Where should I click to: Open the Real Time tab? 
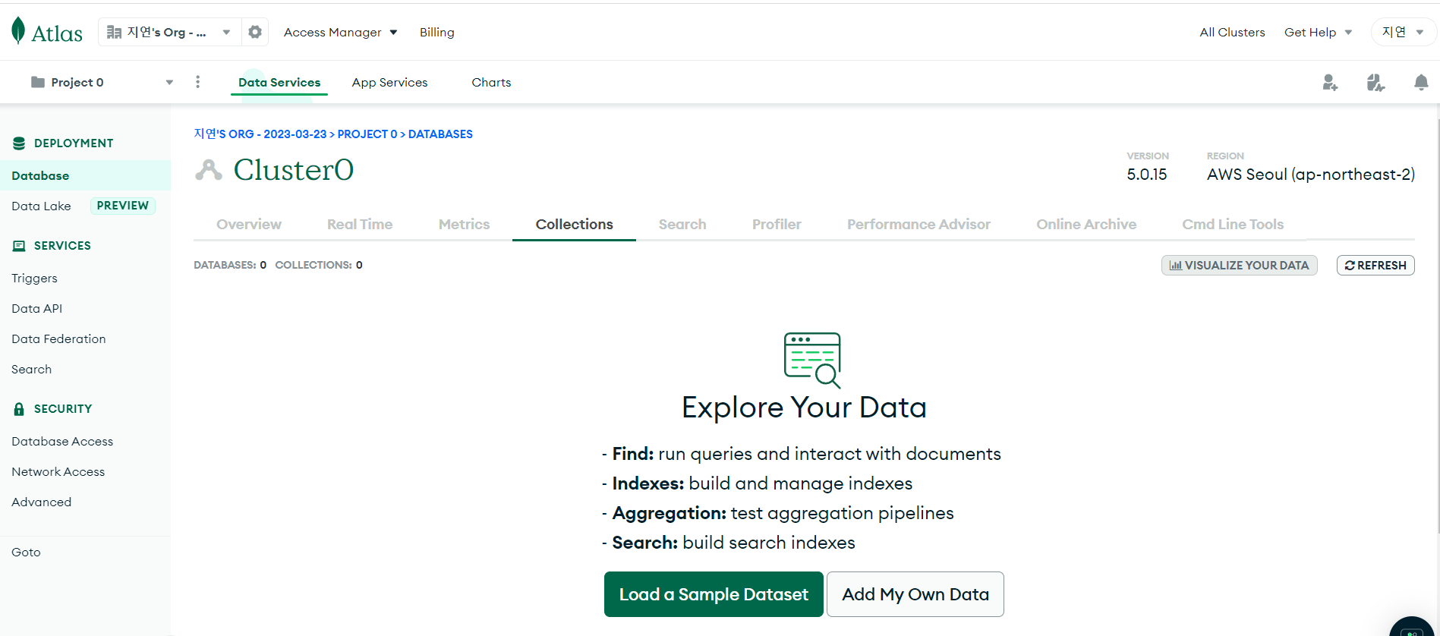click(x=360, y=224)
